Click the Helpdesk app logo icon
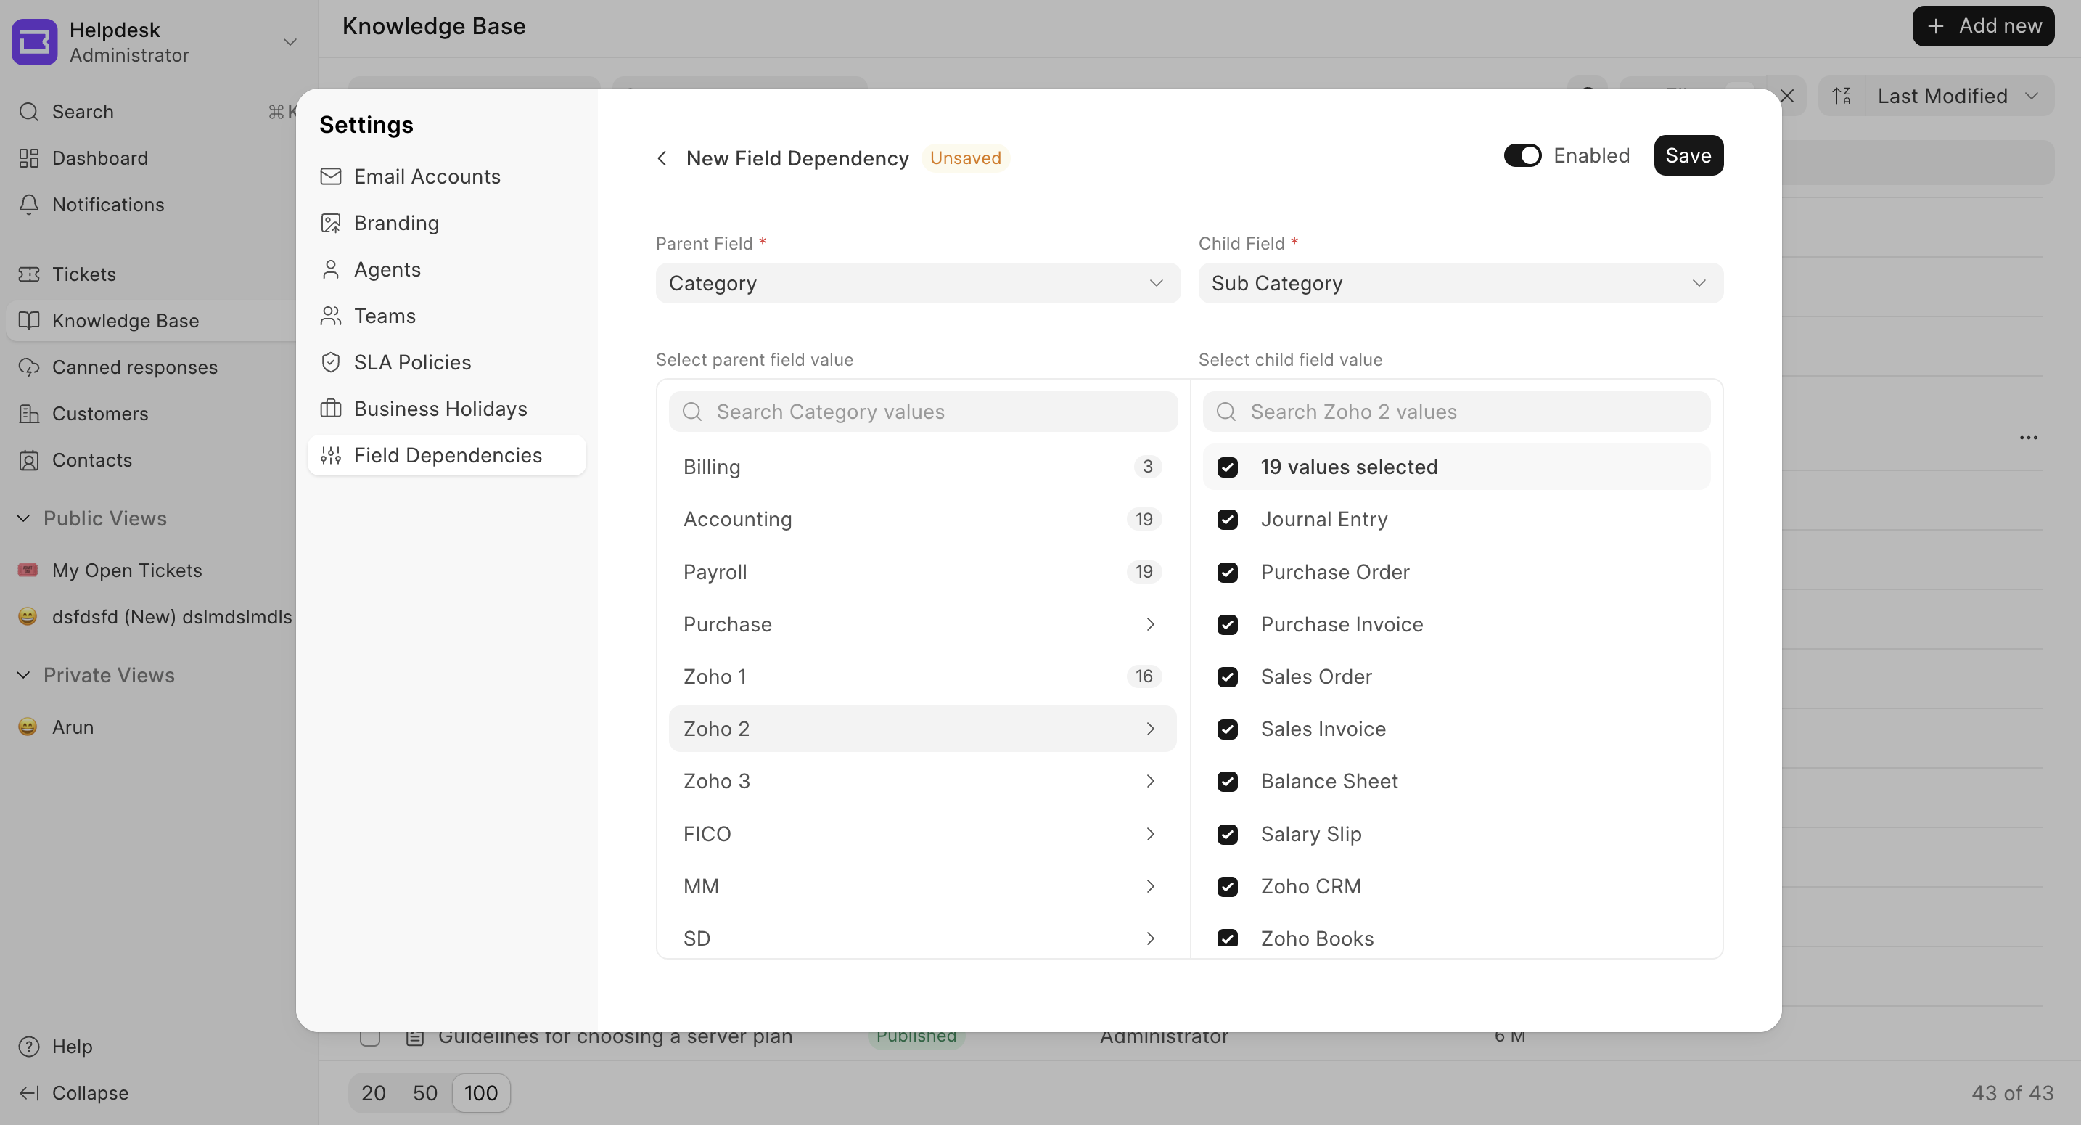Image resolution: width=2081 pixels, height=1125 pixels. pos(34,41)
